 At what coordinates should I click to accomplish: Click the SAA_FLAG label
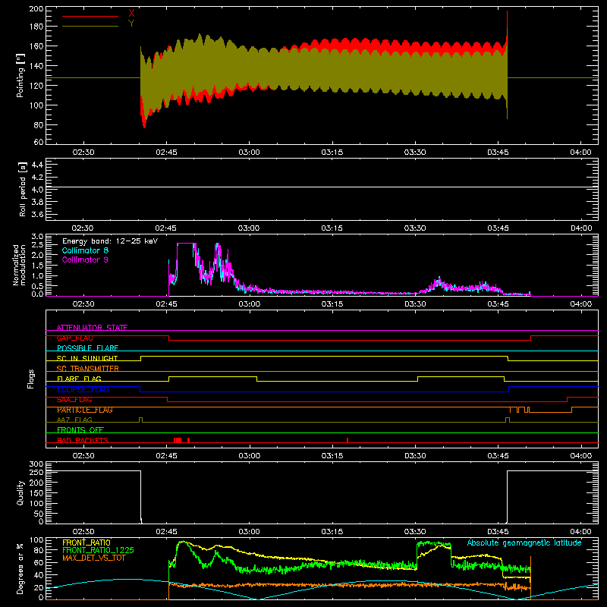(74, 400)
